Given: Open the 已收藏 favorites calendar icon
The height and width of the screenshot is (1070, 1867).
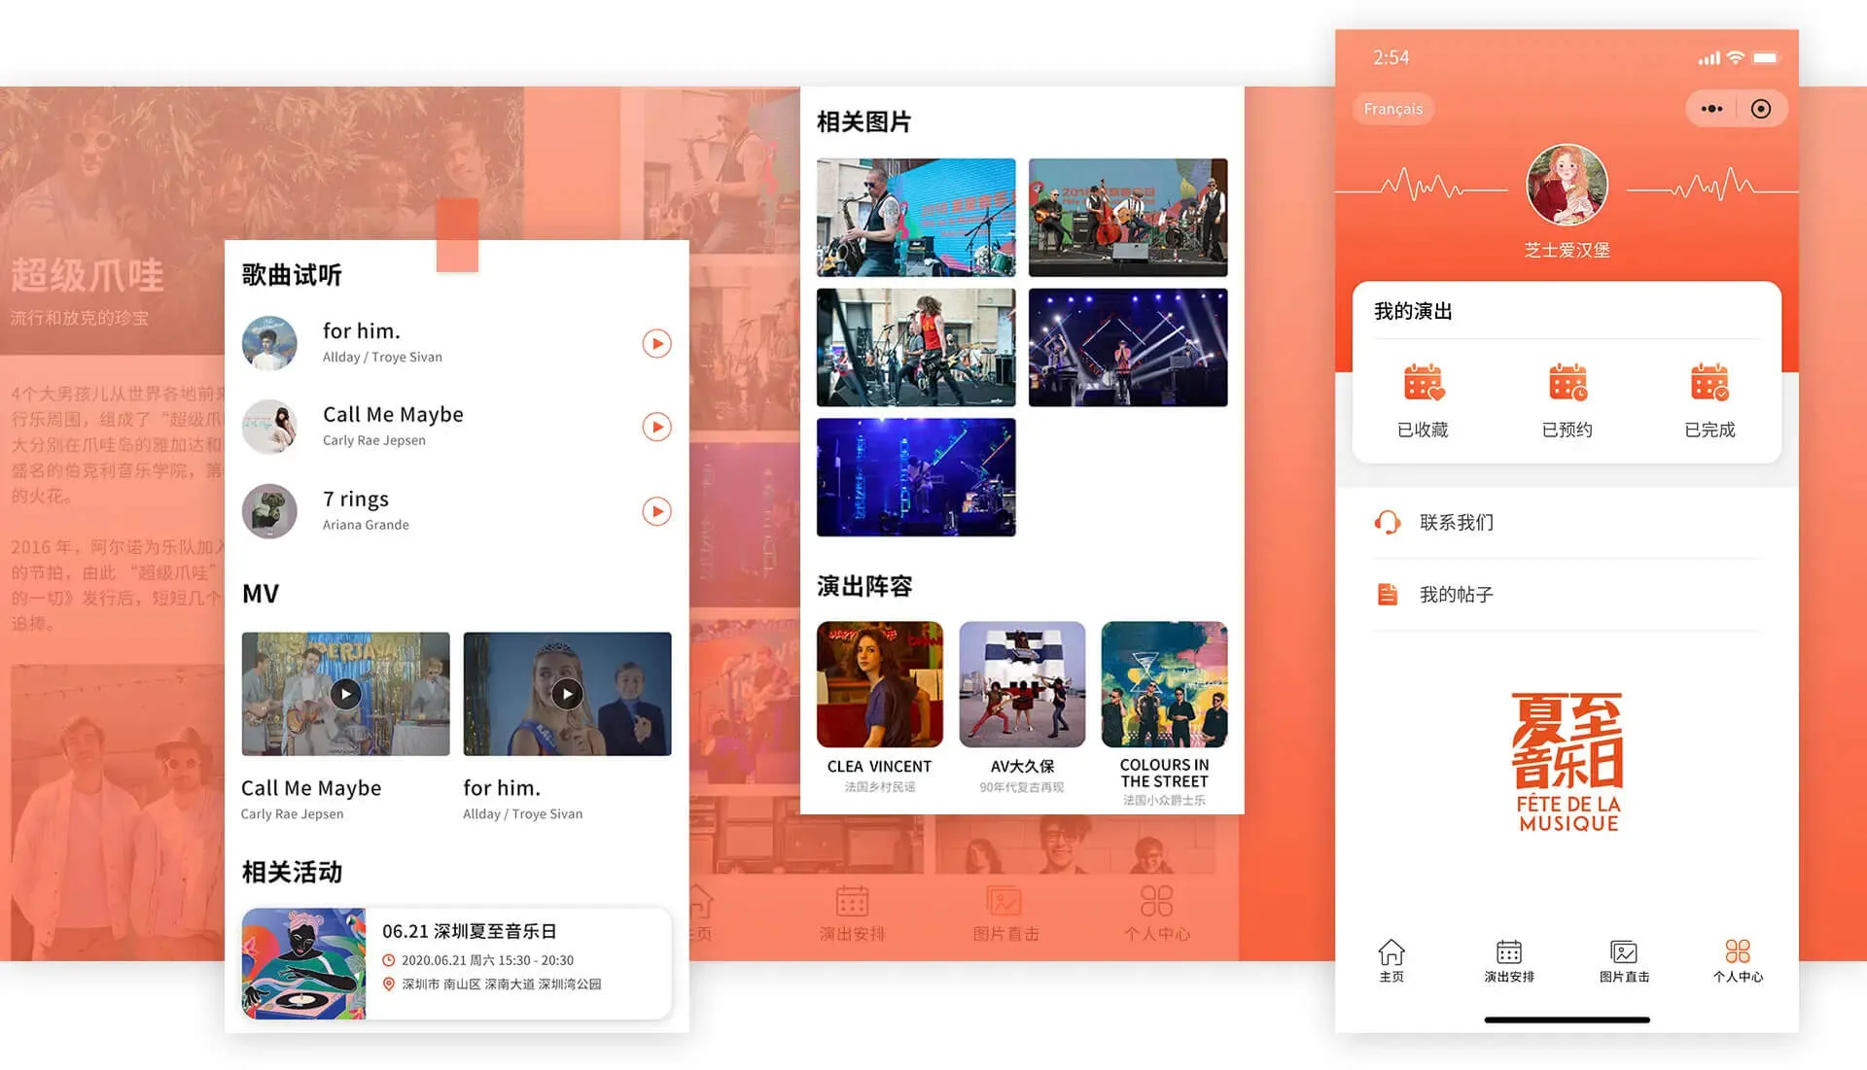Looking at the screenshot, I should pyautogui.click(x=1423, y=383).
